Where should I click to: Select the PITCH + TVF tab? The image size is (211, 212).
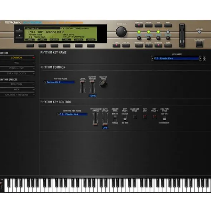pyautogui.click(x=17, y=68)
